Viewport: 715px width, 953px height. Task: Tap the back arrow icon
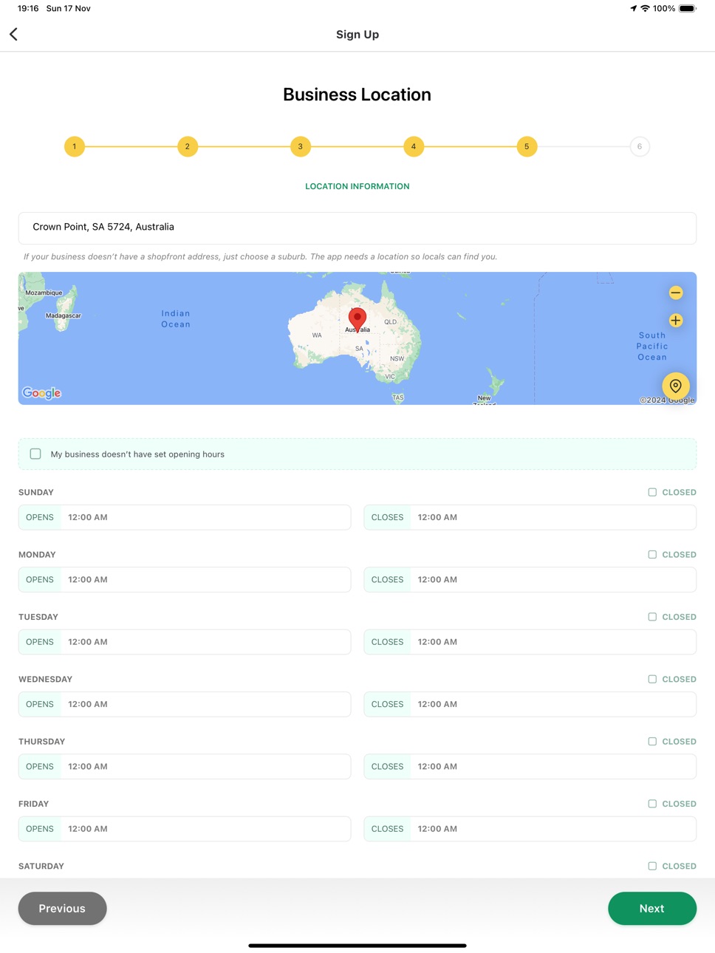coord(13,34)
